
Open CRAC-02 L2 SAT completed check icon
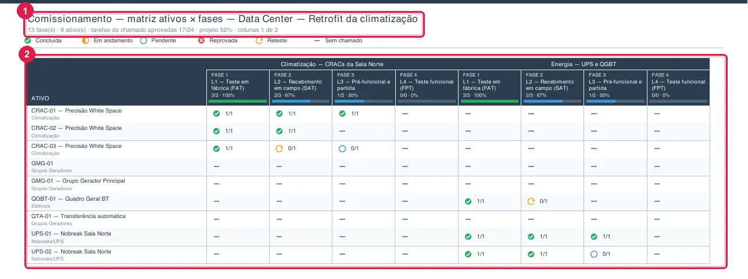[x=280, y=131]
